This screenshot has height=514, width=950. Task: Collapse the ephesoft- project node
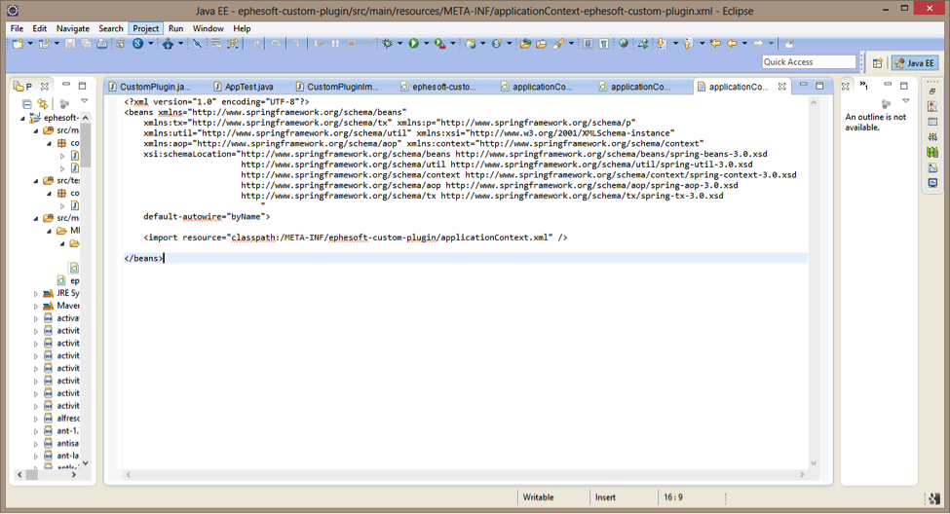(x=23, y=118)
